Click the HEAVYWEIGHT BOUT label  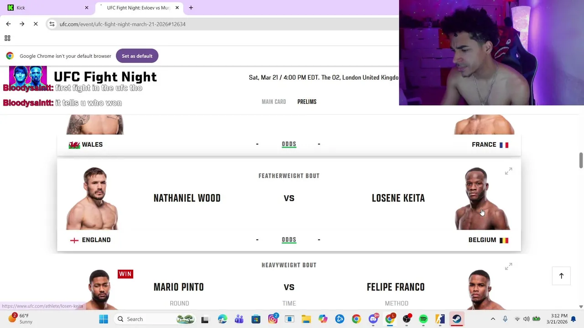tap(289, 265)
